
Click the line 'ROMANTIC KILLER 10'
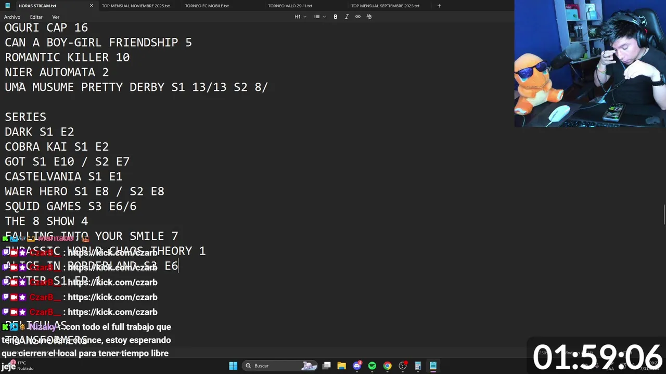coord(67,57)
